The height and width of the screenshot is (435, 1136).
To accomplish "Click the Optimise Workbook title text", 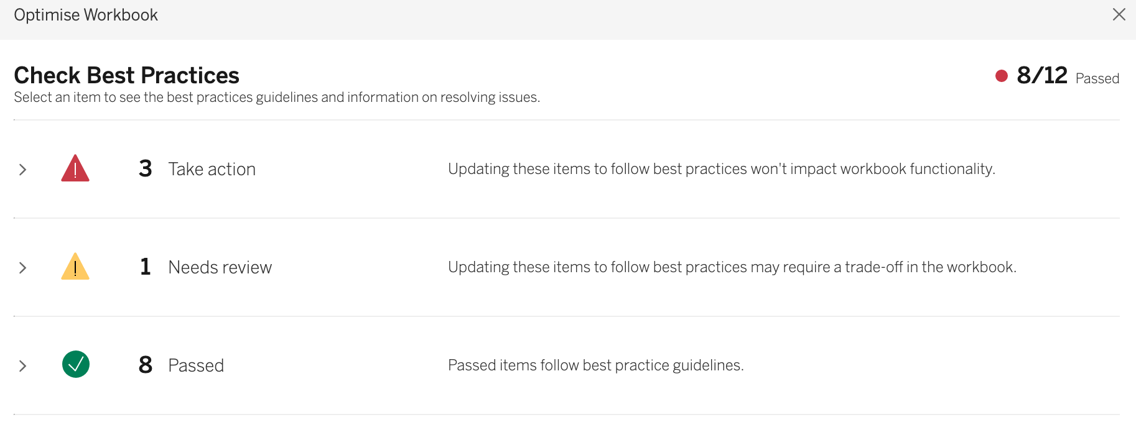I will 86,15.
